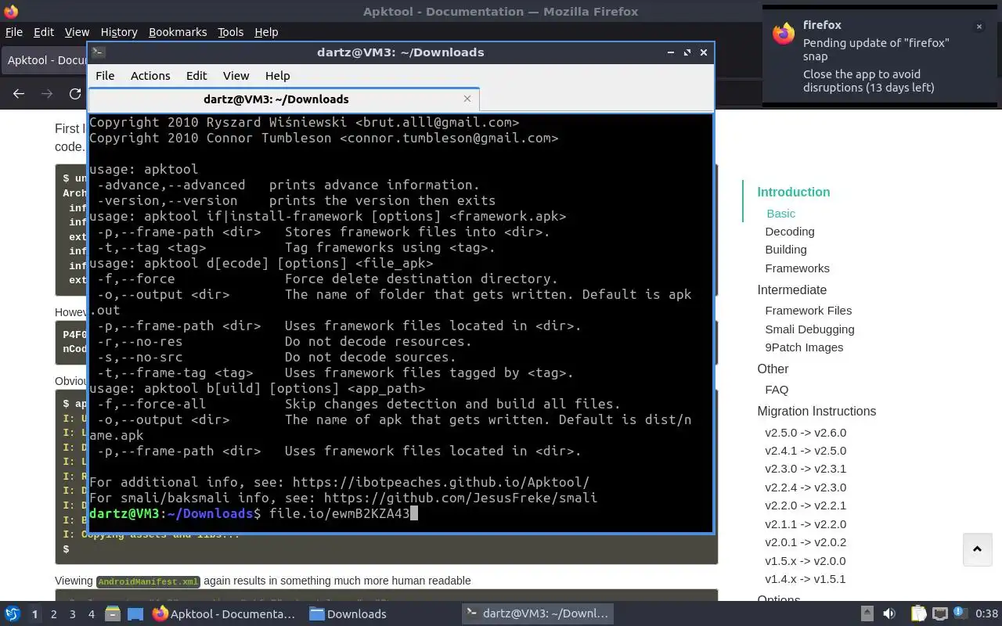Open the terminal Edit menu
The height and width of the screenshot is (626, 1002).
(x=196, y=76)
